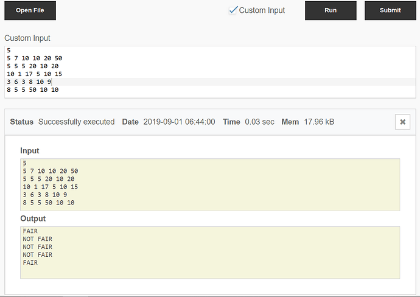Select the date '2019-09-01 06:44:00'
The height and width of the screenshot is (297, 420).
[179, 122]
